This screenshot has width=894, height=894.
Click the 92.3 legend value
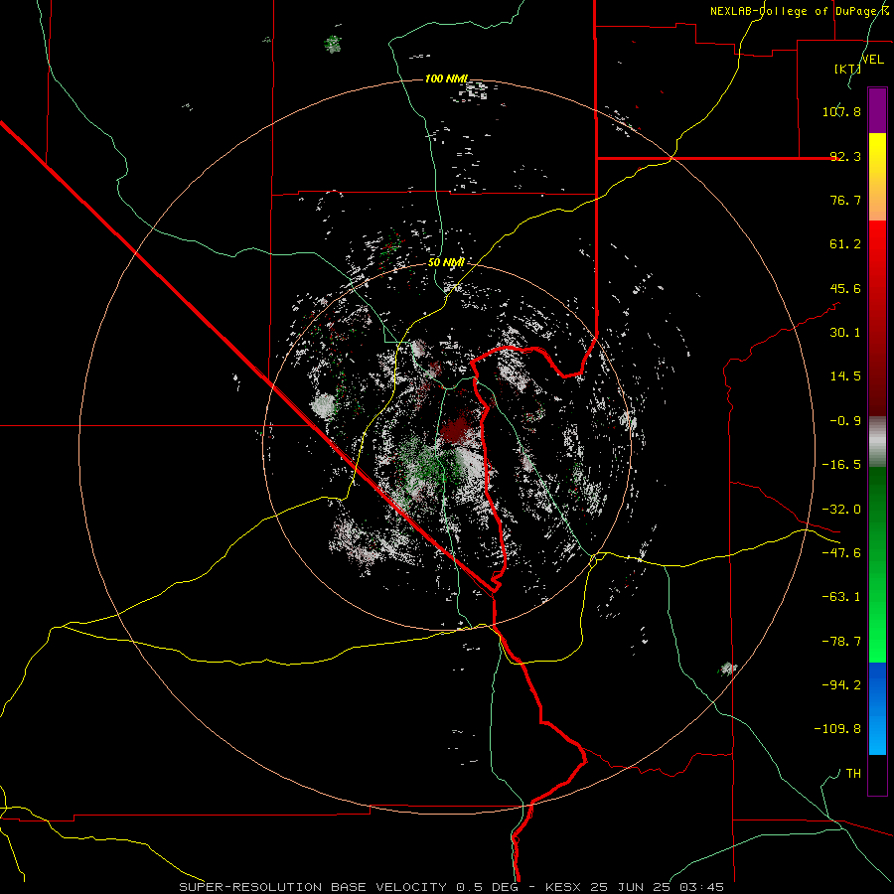point(845,156)
